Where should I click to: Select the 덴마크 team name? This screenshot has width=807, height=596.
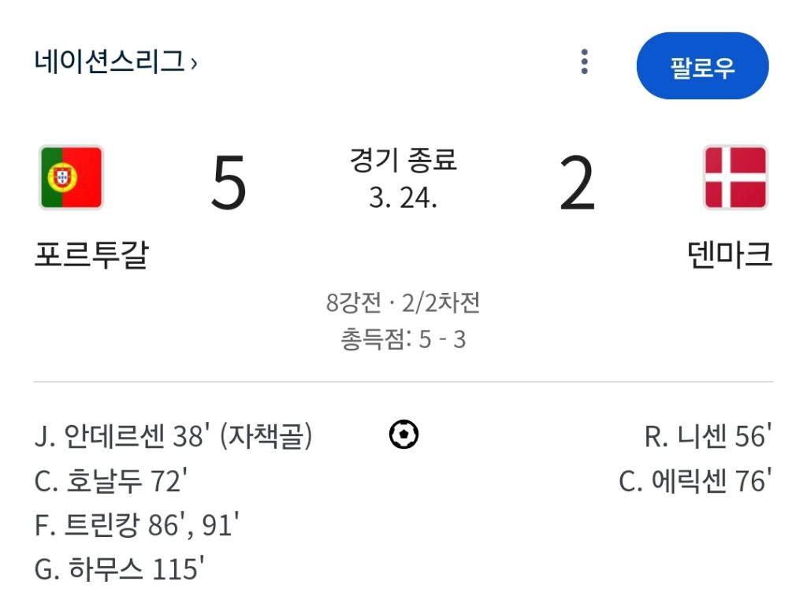point(729,254)
